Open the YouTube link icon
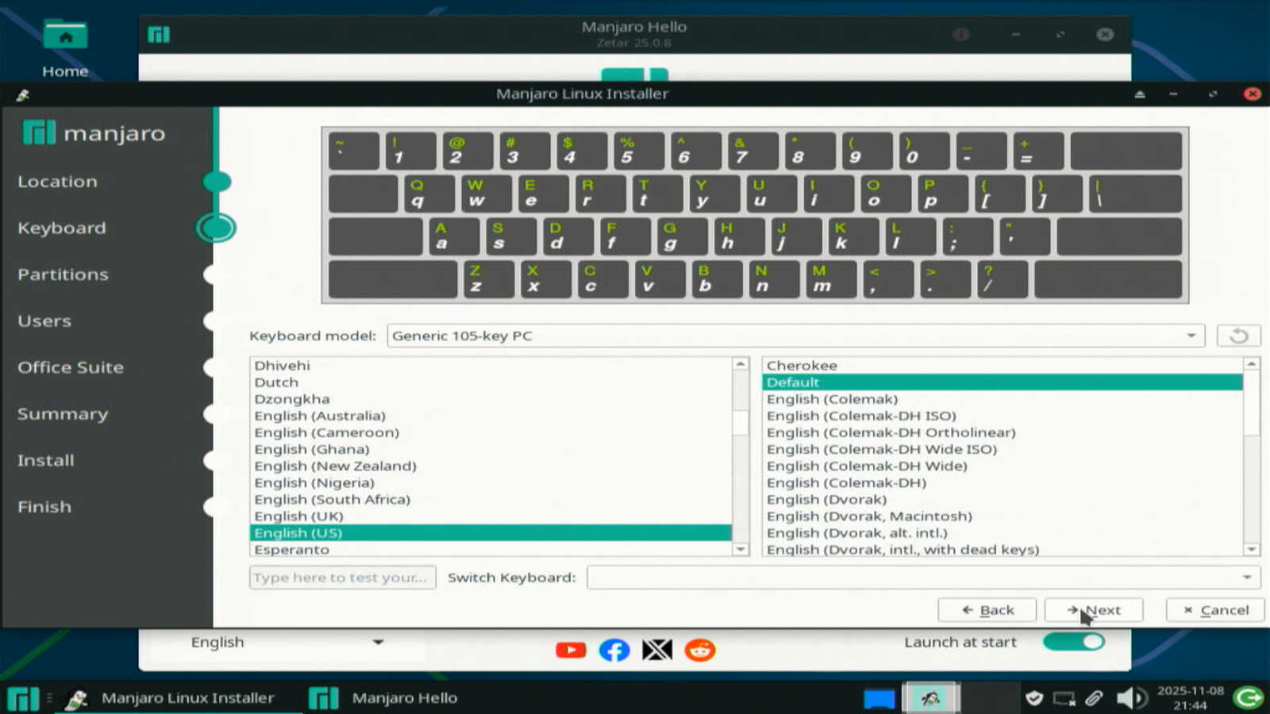Screen dimensions: 1270x714 tap(571, 651)
